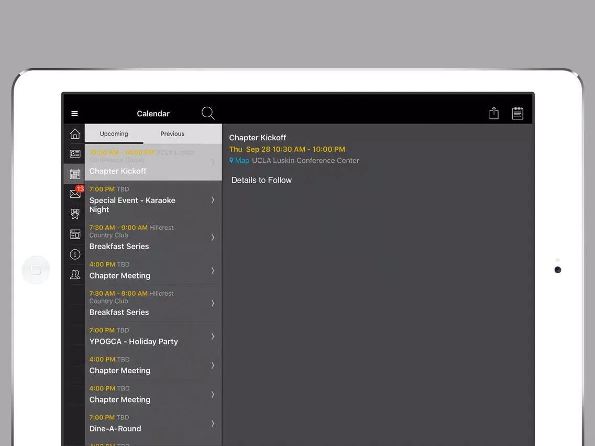Expand chevron on Special Event Karaoke Night
The height and width of the screenshot is (446, 595).
tap(213, 200)
